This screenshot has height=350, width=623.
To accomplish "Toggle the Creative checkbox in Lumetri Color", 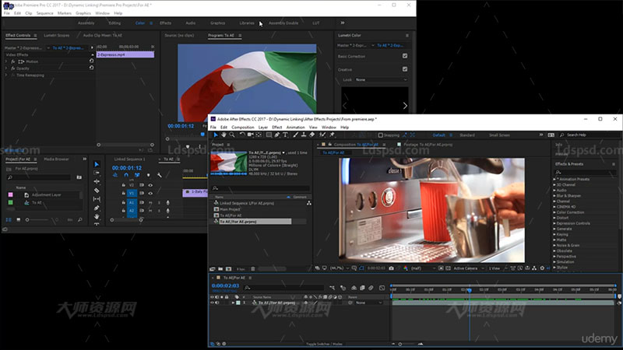I will [x=405, y=69].
